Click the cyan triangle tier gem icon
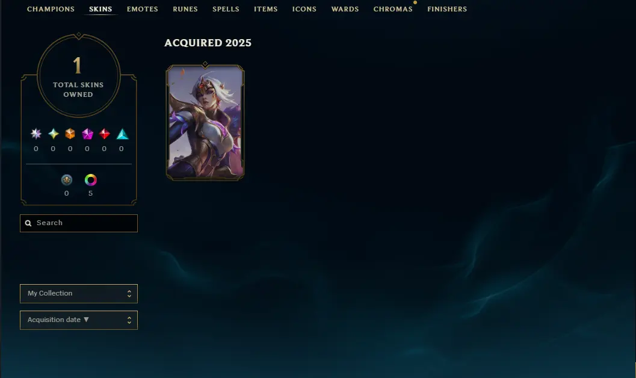 tap(122, 134)
